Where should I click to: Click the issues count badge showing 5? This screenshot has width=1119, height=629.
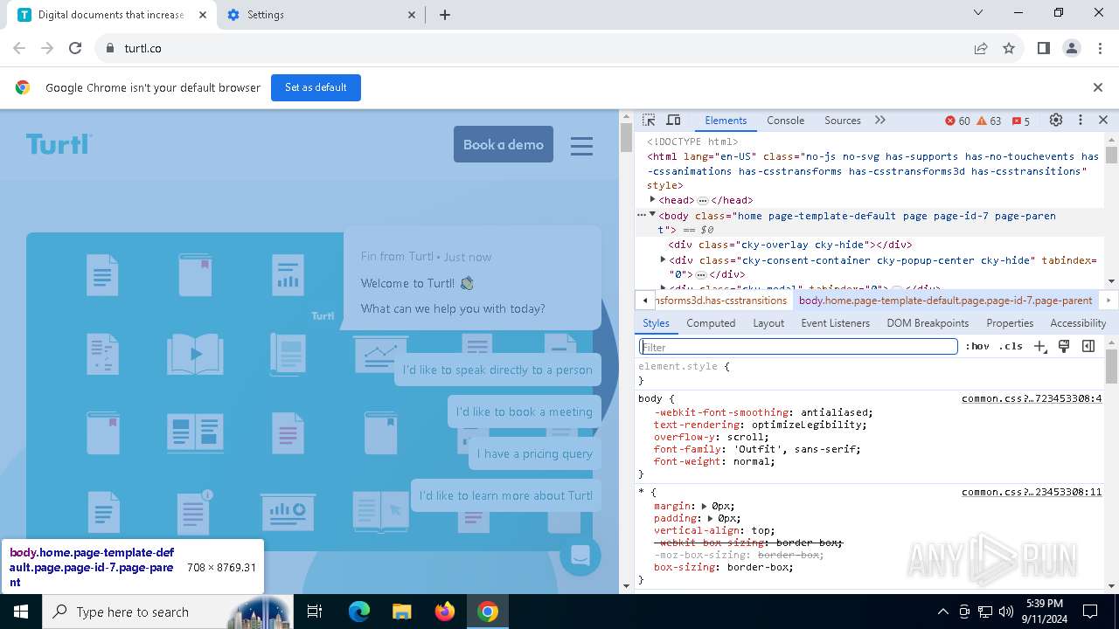click(x=1020, y=121)
